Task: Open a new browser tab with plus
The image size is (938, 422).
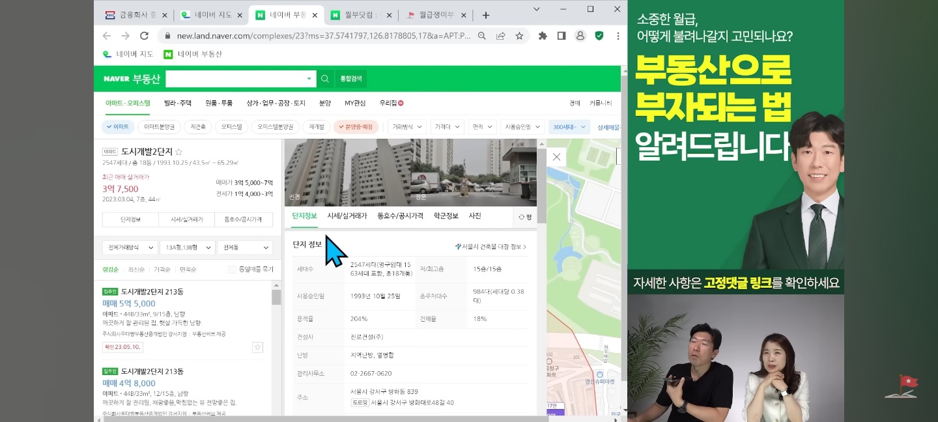Action: coord(485,15)
